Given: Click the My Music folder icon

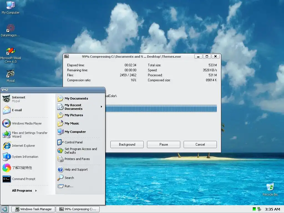Looking at the screenshot, I should coord(60,123).
